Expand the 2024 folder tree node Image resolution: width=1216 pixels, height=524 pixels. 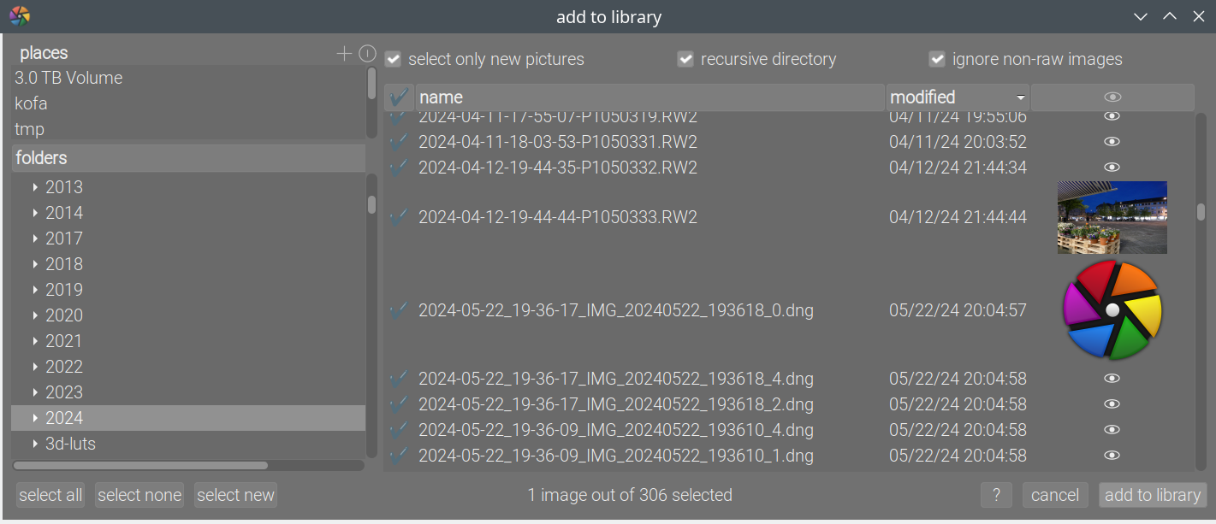pos(35,418)
